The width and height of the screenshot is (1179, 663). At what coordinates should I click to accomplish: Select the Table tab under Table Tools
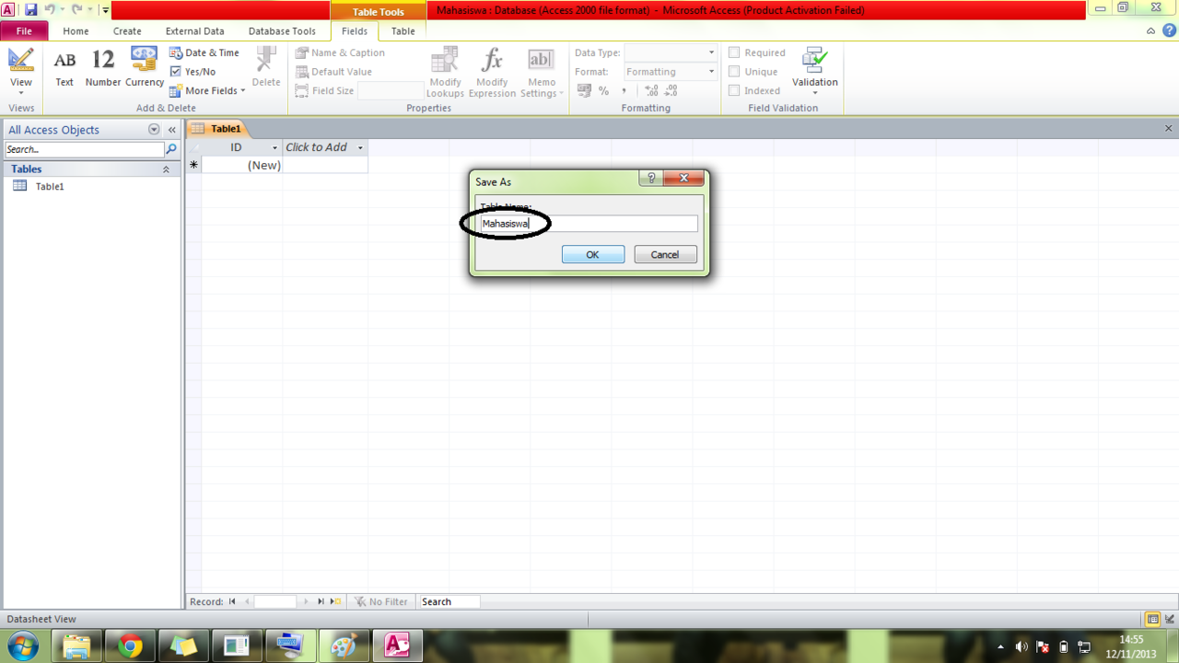tap(403, 31)
